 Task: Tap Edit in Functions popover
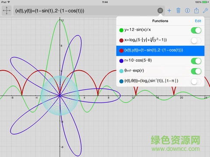tap(198, 21)
